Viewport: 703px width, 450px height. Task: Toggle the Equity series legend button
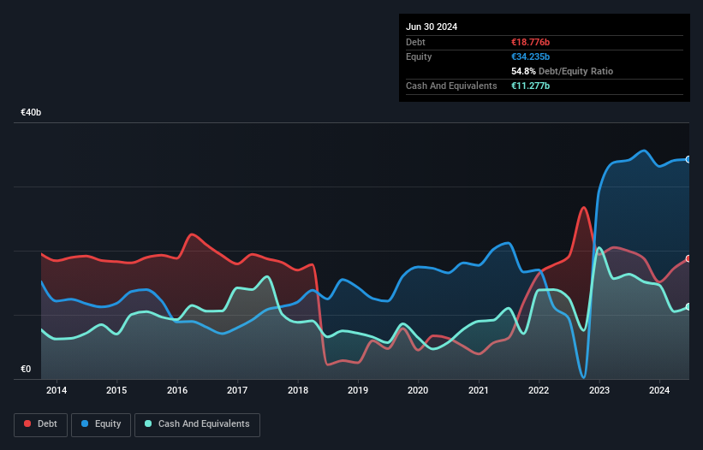point(101,424)
